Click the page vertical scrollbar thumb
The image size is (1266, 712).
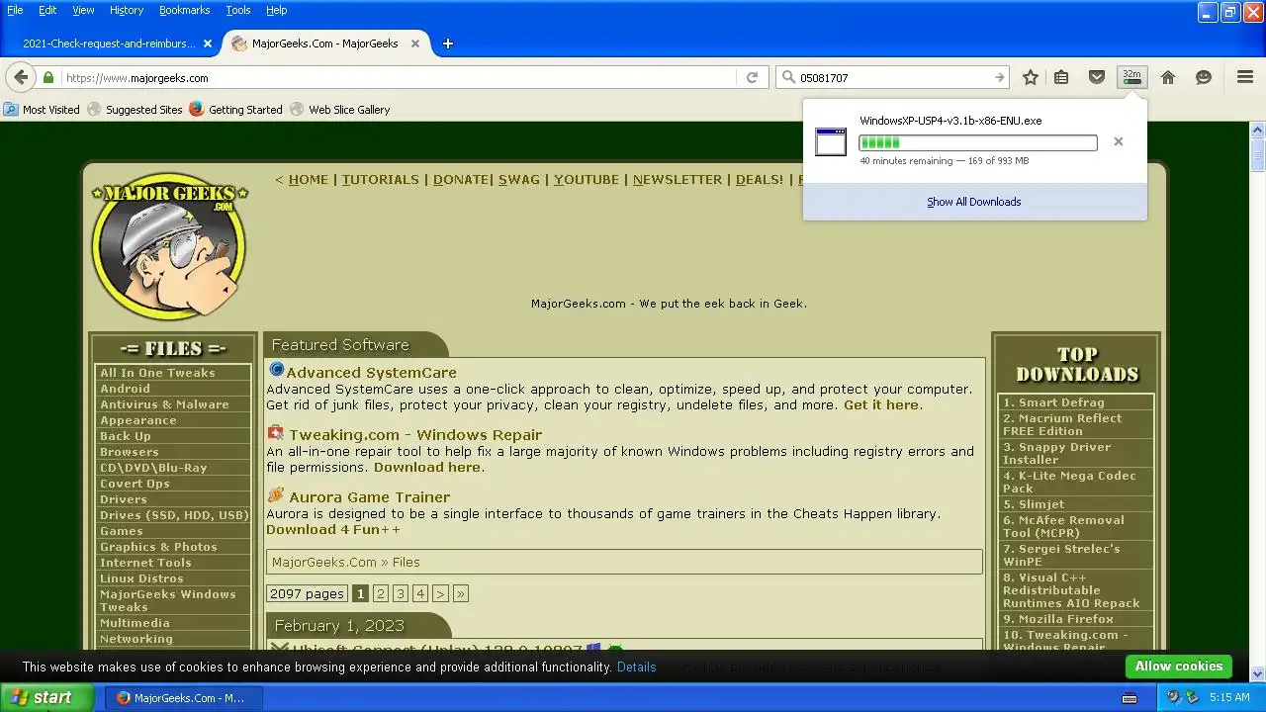(x=1258, y=156)
